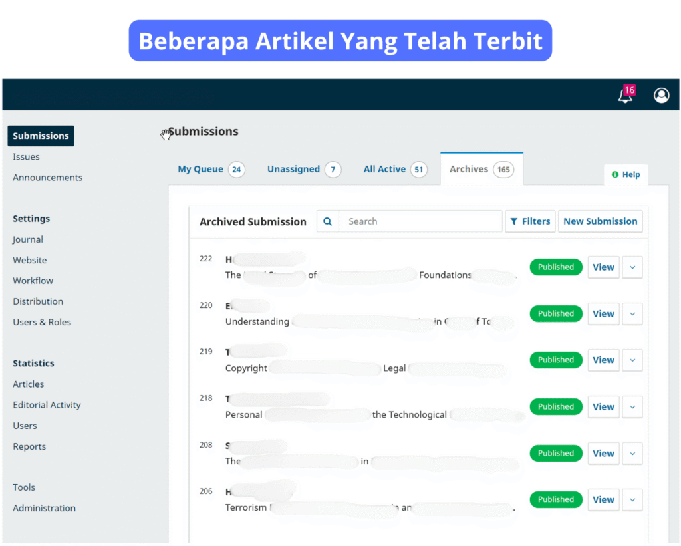Screen dimensions: 681x546
Task: Click the Help info icon
Action: coord(615,174)
